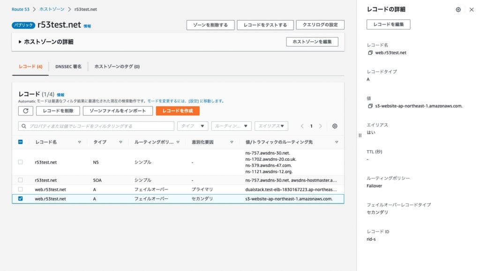The width and height of the screenshot is (480, 271).
Task: Click the ホストゾーンを編集 button
Action: [x=312, y=42]
